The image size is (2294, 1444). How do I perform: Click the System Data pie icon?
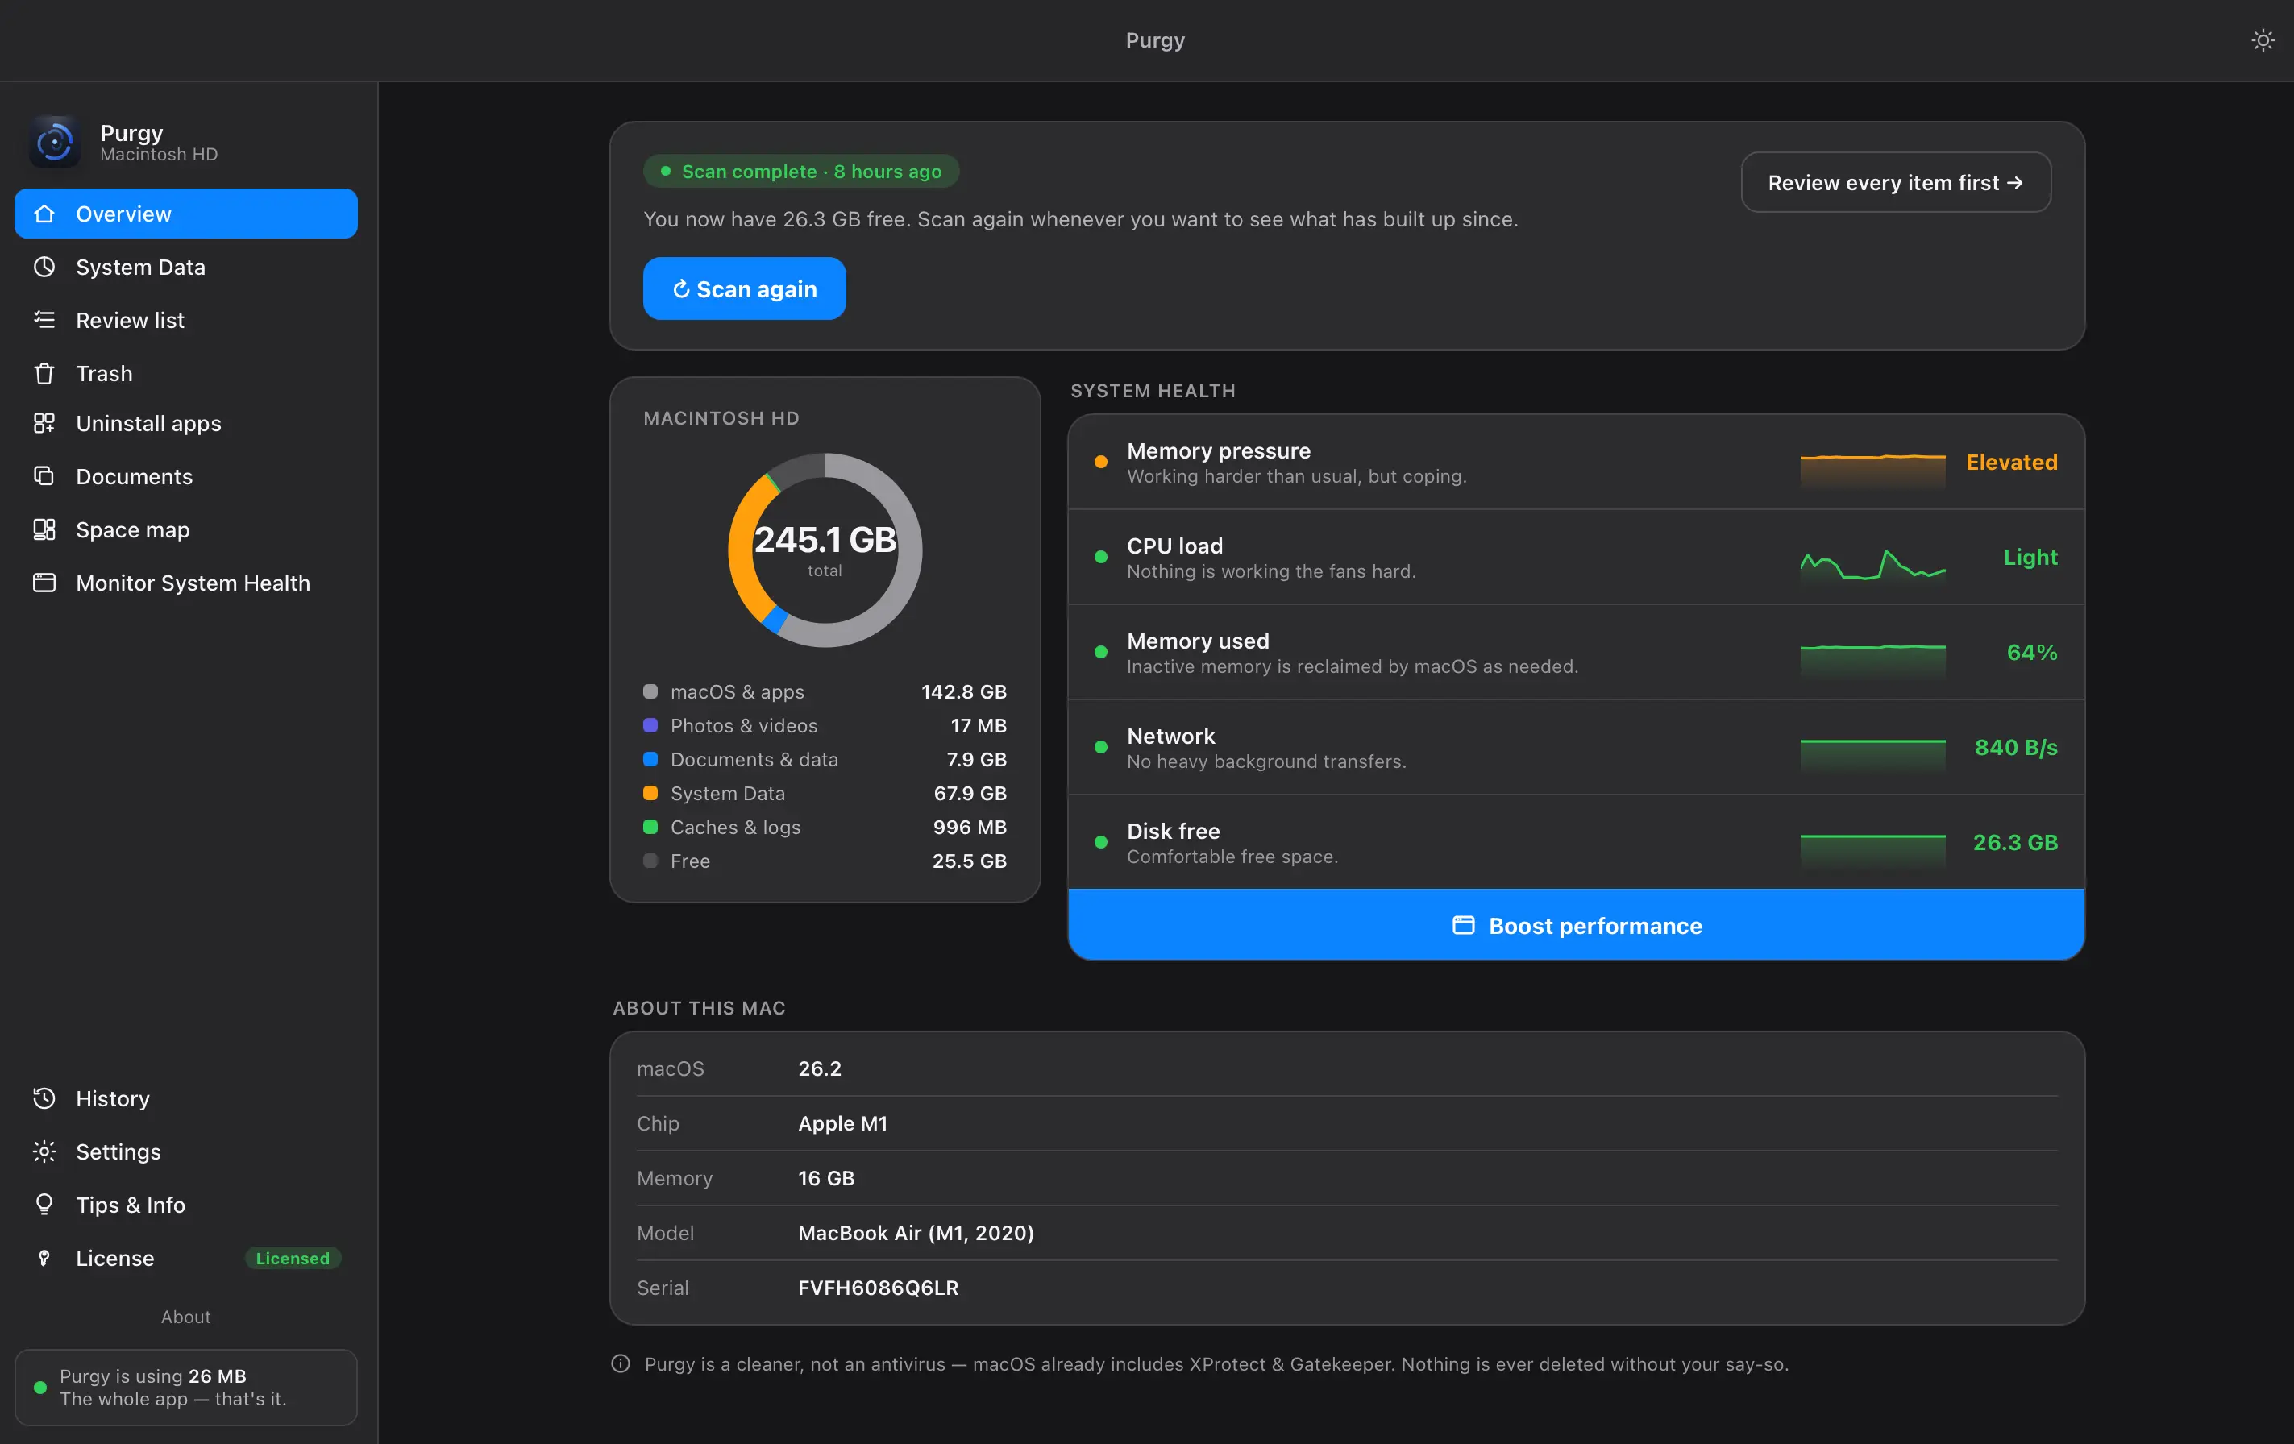tap(44, 267)
